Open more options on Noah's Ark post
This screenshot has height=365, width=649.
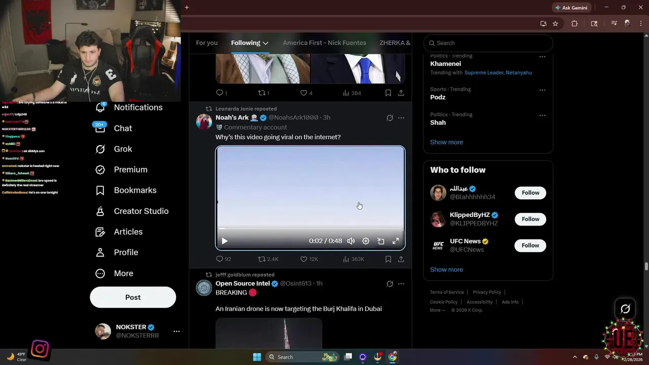pyautogui.click(x=401, y=118)
